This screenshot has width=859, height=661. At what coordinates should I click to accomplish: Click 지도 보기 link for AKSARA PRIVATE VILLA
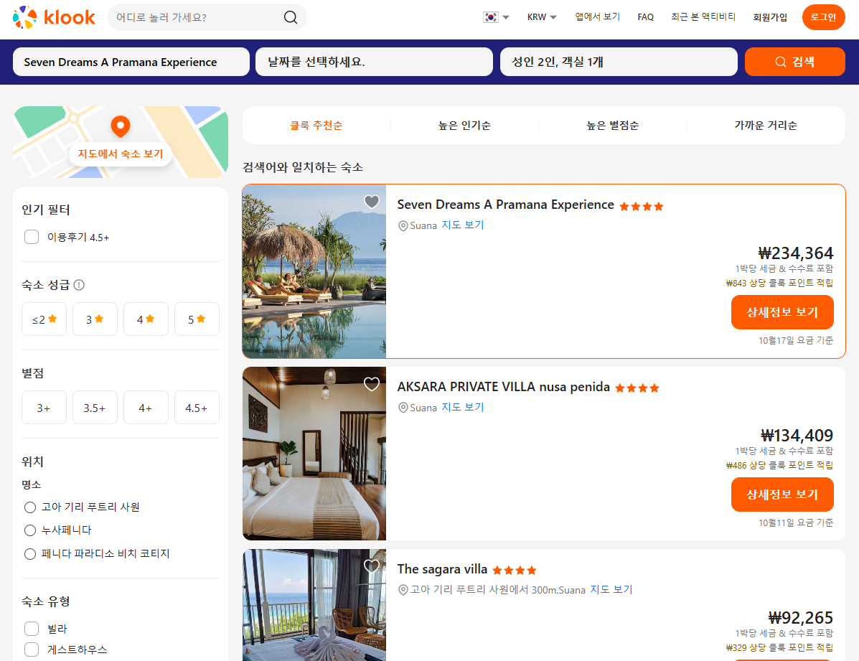click(463, 407)
